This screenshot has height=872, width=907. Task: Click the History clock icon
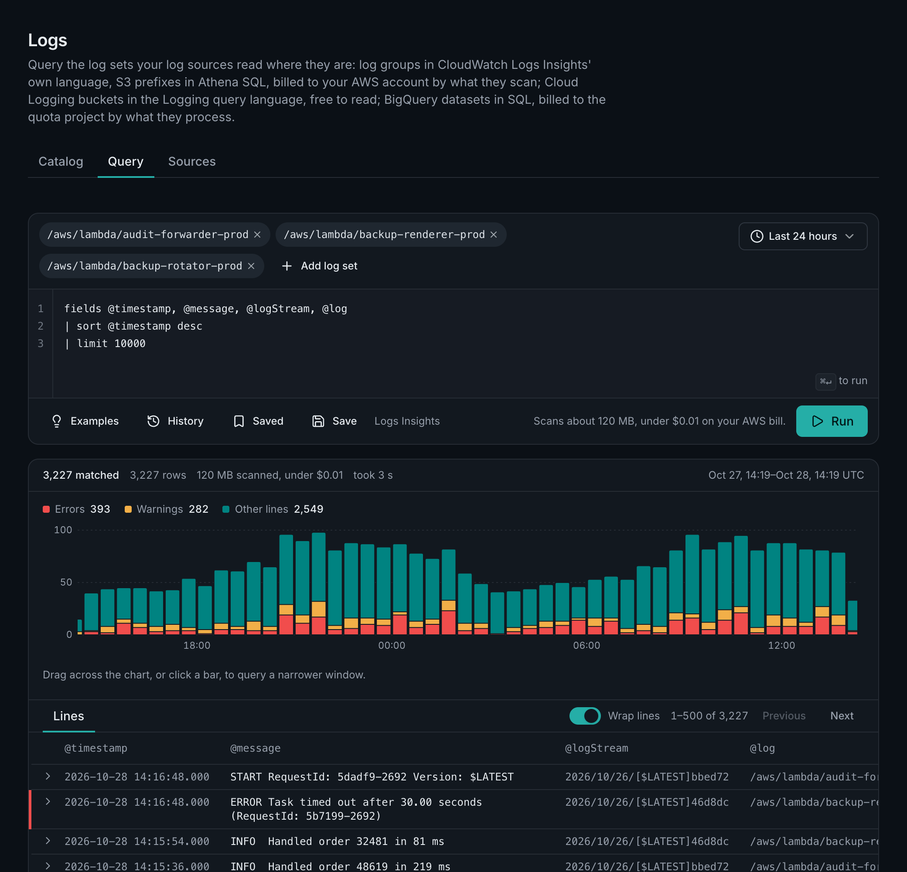tap(153, 421)
